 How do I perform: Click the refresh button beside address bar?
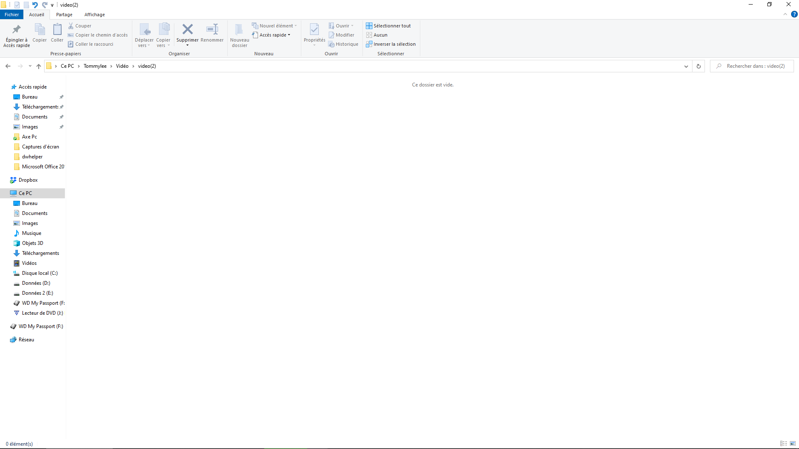pos(699,66)
